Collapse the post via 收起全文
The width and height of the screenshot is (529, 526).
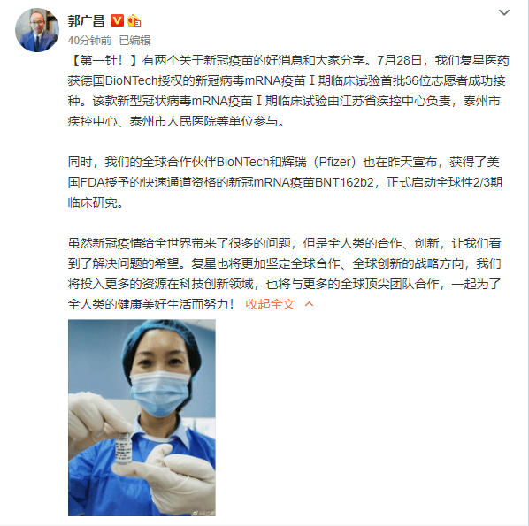(x=270, y=304)
